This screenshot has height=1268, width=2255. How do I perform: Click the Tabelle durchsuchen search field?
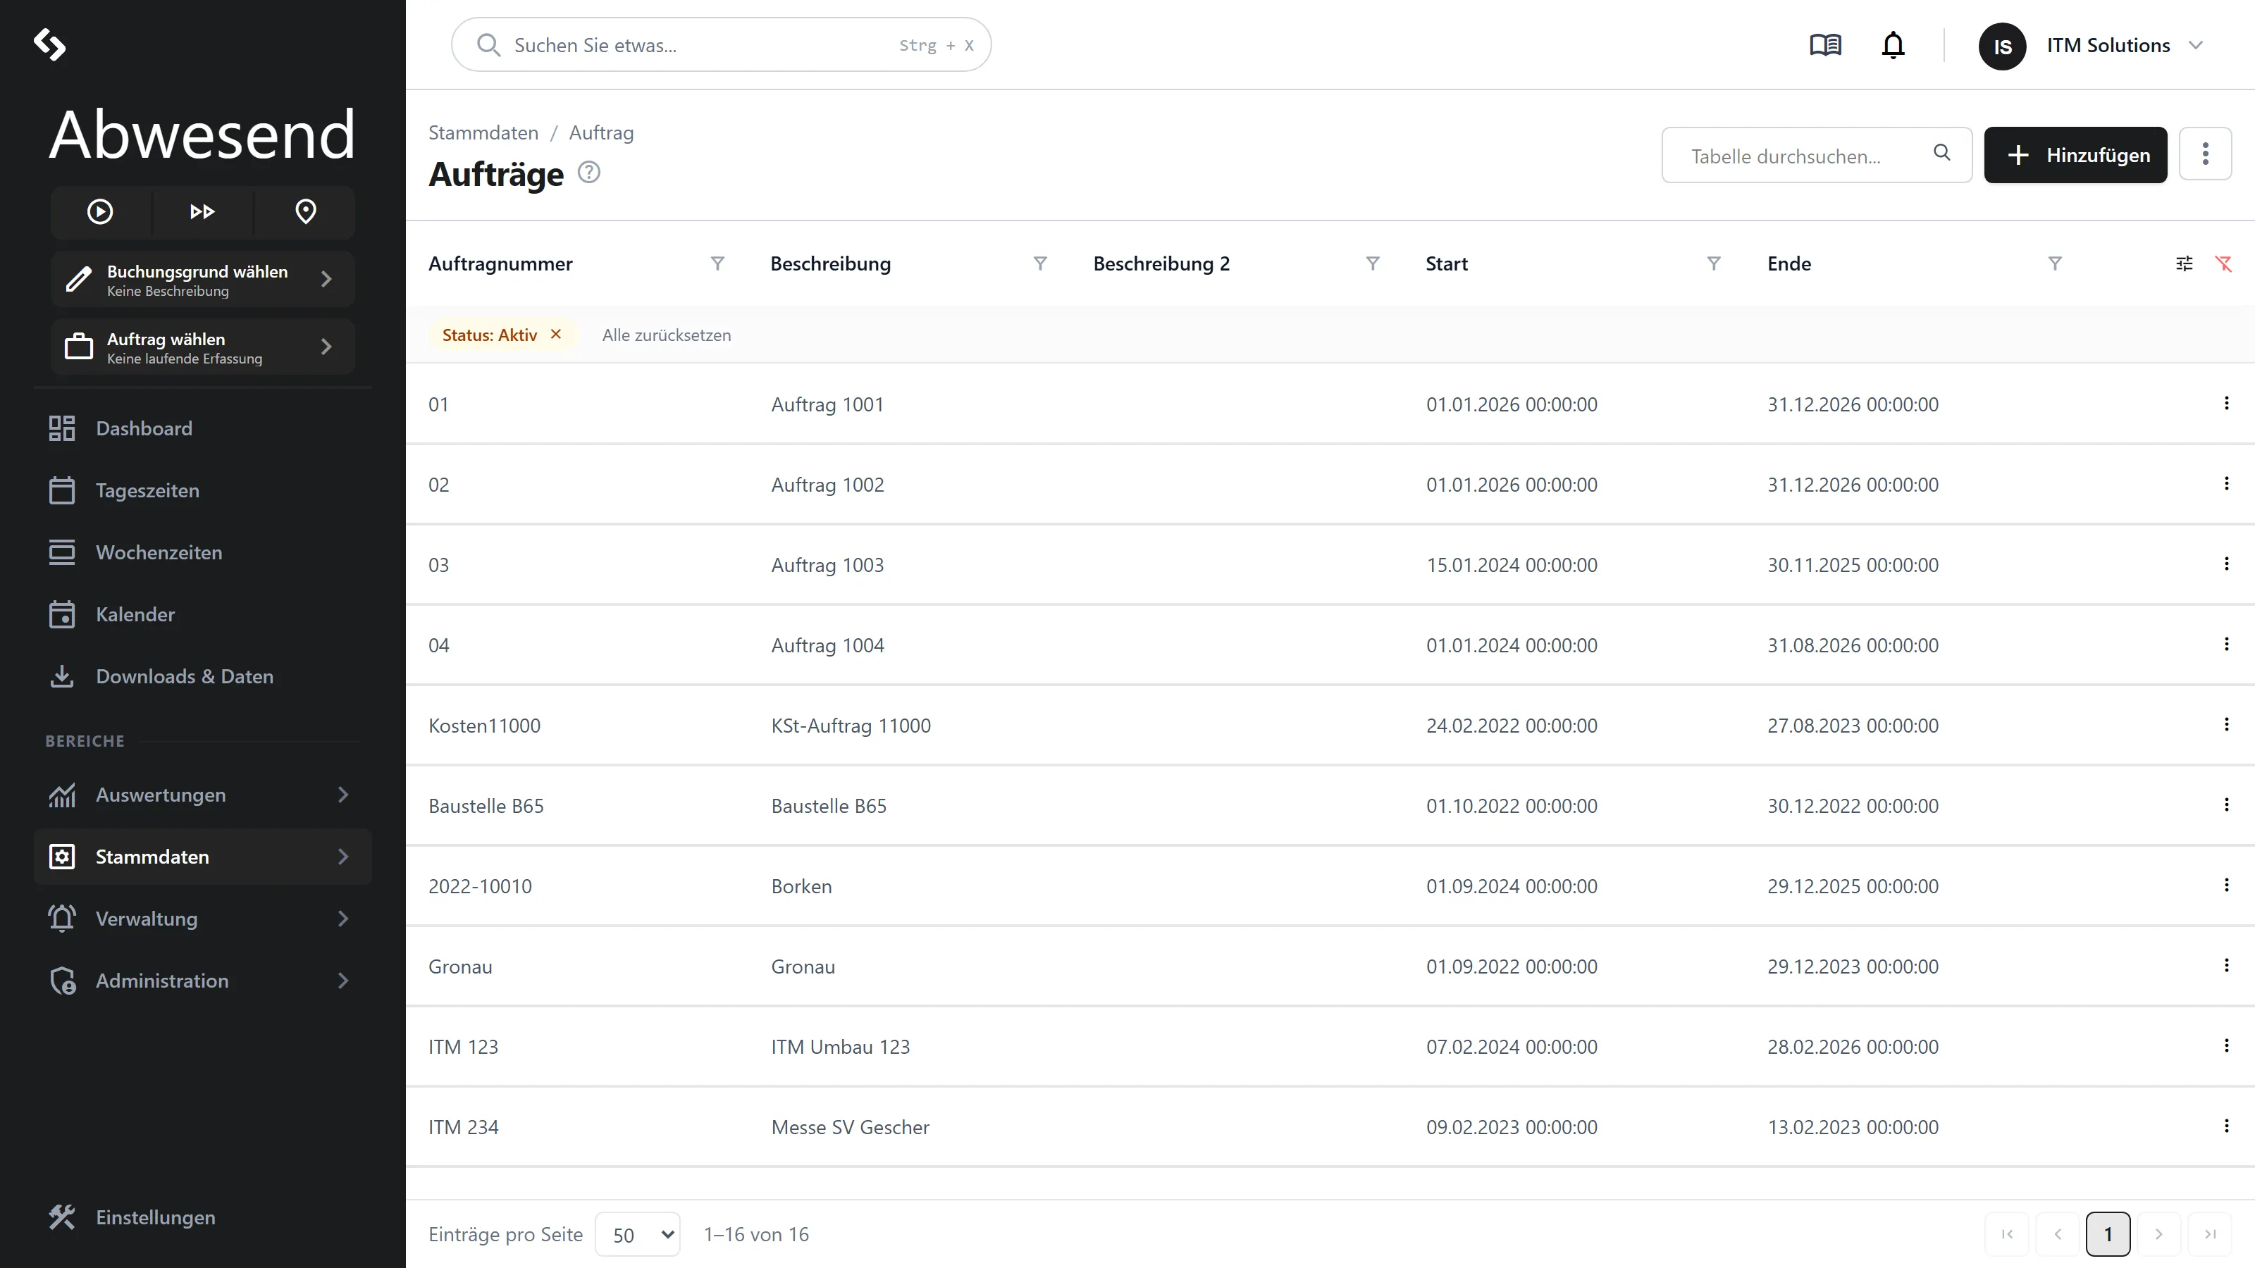point(1817,155)
